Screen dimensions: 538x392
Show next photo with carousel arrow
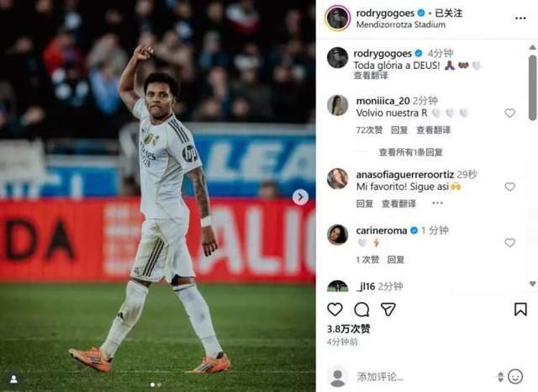[x=300, y=197]
